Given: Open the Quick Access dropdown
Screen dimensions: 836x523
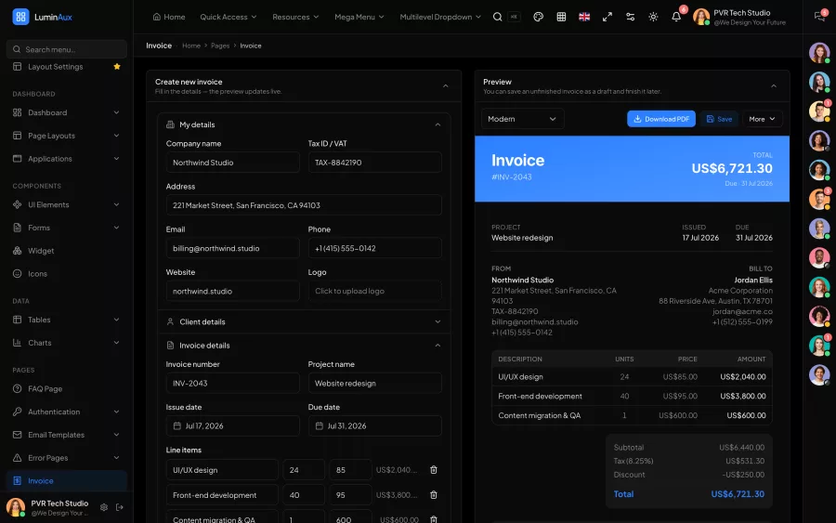Looking at the screenshot, I should pyautogui.click(x=229, y=17).
